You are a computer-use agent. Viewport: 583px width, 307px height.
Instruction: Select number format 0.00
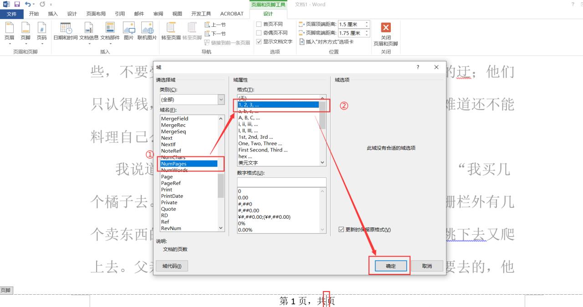pyautogui.click(x=278, y=198)
